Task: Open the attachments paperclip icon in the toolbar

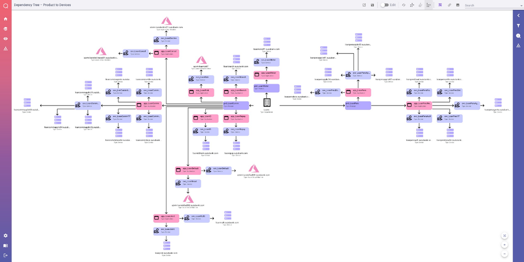Action: tap(449, 5)
